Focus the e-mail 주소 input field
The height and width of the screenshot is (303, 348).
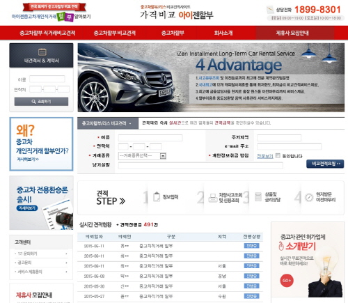pyautogui.click(x=289, y=146)
